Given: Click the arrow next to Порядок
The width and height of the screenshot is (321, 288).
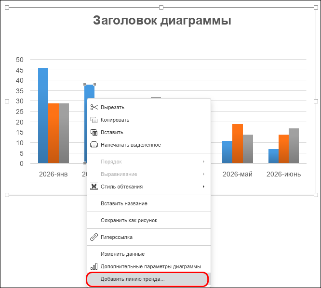Looking at the screenshot, I should coord(203,162).
